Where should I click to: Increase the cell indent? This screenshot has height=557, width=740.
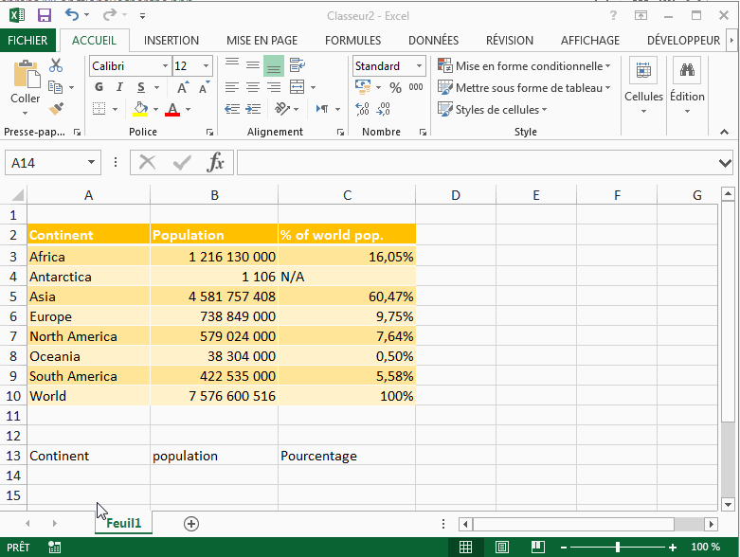(x=253, y=109)
